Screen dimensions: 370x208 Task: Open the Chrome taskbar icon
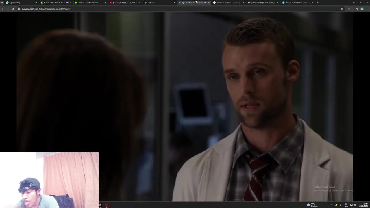[100, 205]
